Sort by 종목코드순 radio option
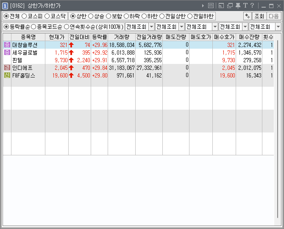Screen dimensions: 284x229 33,27
